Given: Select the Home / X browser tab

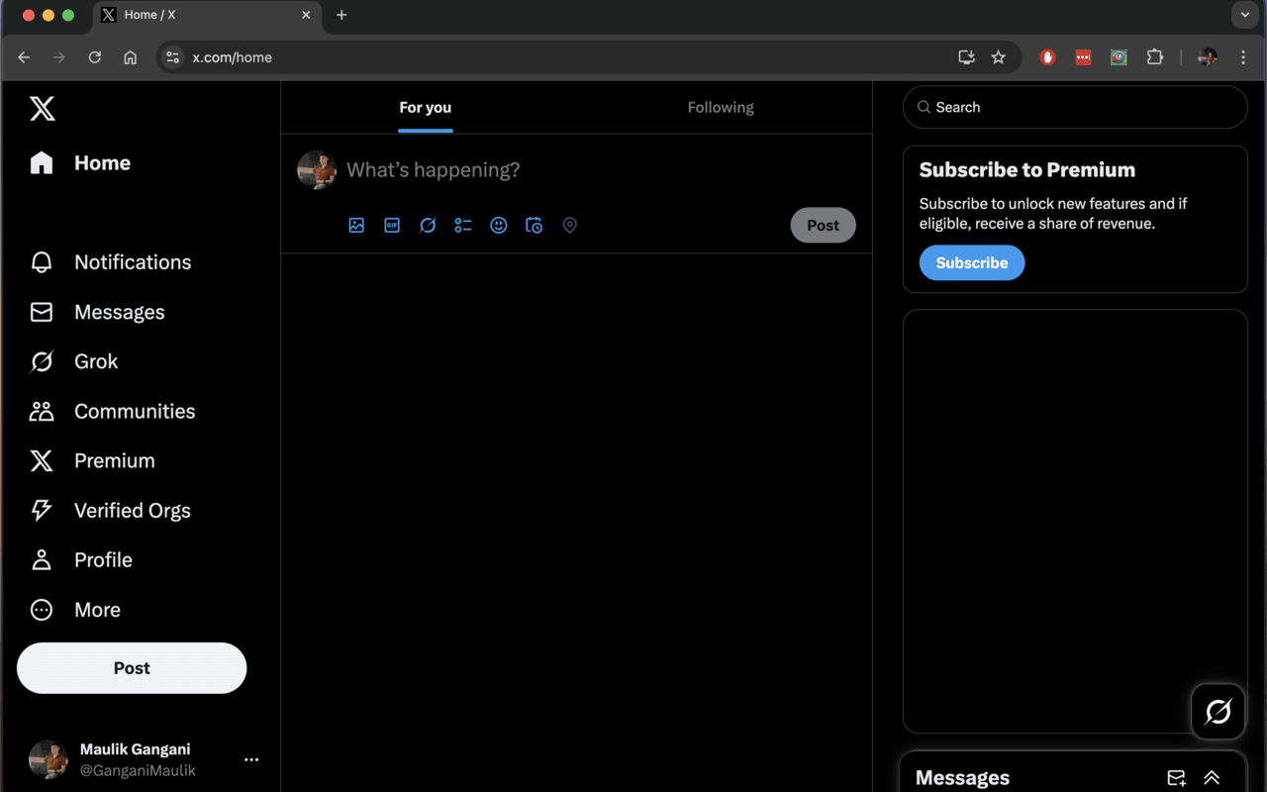Looking at the screenshot, I should click(207, 15).
